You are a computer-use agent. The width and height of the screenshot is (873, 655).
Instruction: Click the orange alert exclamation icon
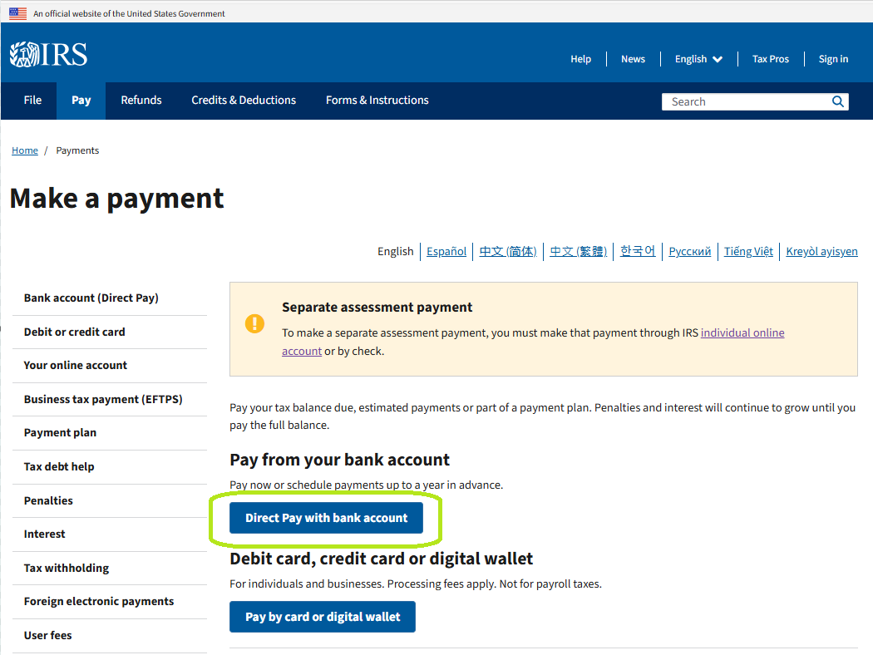tap(254, 324)
